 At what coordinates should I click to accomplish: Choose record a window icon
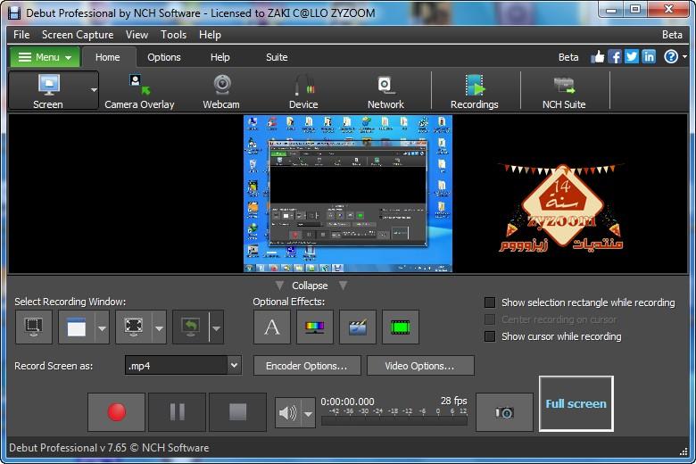(77, 327)
